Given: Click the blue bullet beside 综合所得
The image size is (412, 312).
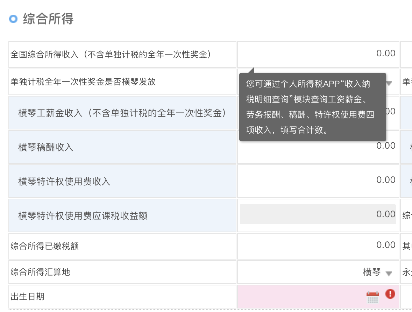Looking at the screenshot, I should (13, 19).
